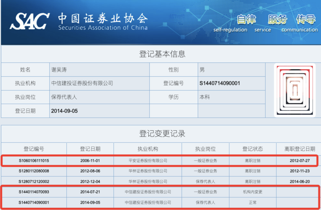Click 保荐代表人 value in basic info

64,97
